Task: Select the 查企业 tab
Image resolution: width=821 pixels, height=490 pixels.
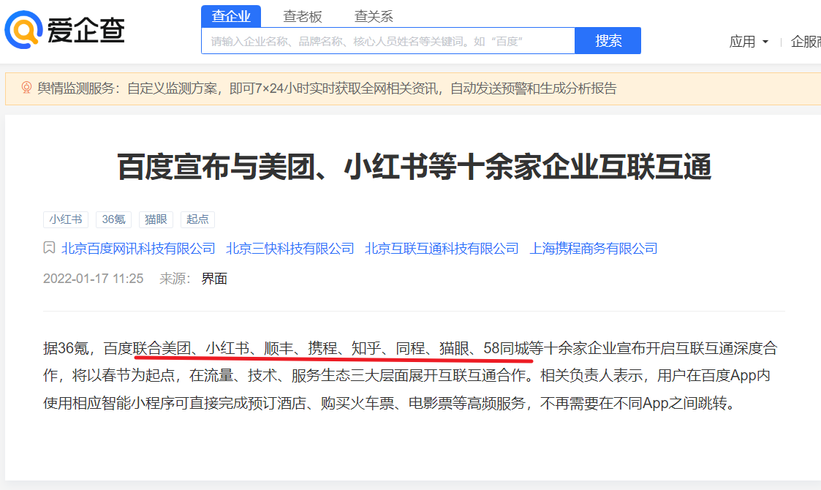Action: point(231,16)
